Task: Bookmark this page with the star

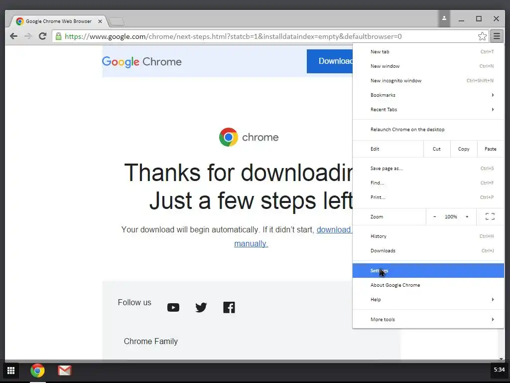Action: pos(482,36)
